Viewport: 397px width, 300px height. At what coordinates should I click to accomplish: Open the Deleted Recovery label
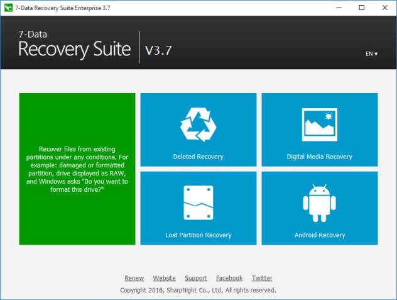click(198, 157)
